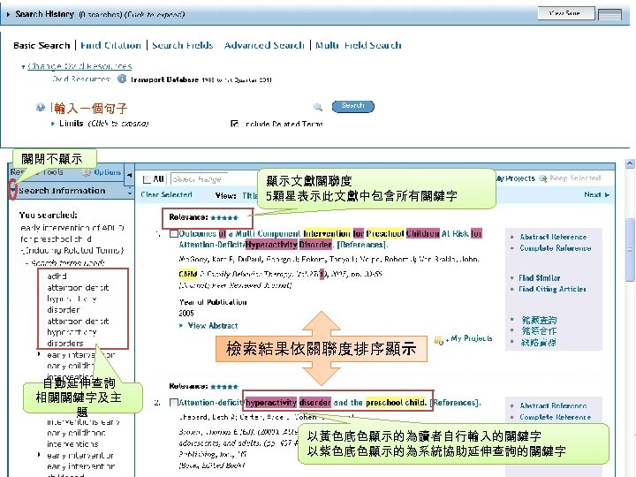The height and width of the screenshot is (477, 636).
Task: Click the blue Search button
Action: pyautogui.click(x=352, y=106)
